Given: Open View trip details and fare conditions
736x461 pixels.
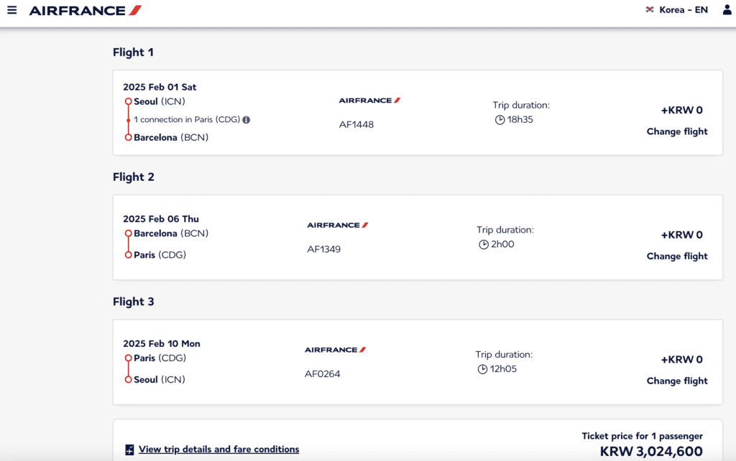Looking at the screenshot, I should click(218, 450).
